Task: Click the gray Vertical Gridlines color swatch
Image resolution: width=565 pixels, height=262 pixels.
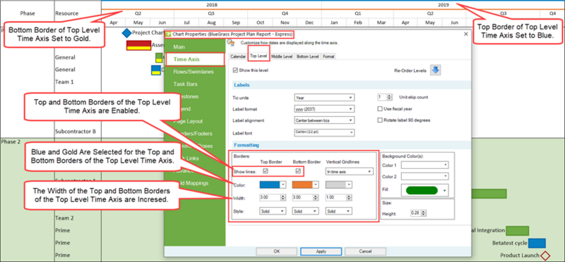Action: pos(335,185)
